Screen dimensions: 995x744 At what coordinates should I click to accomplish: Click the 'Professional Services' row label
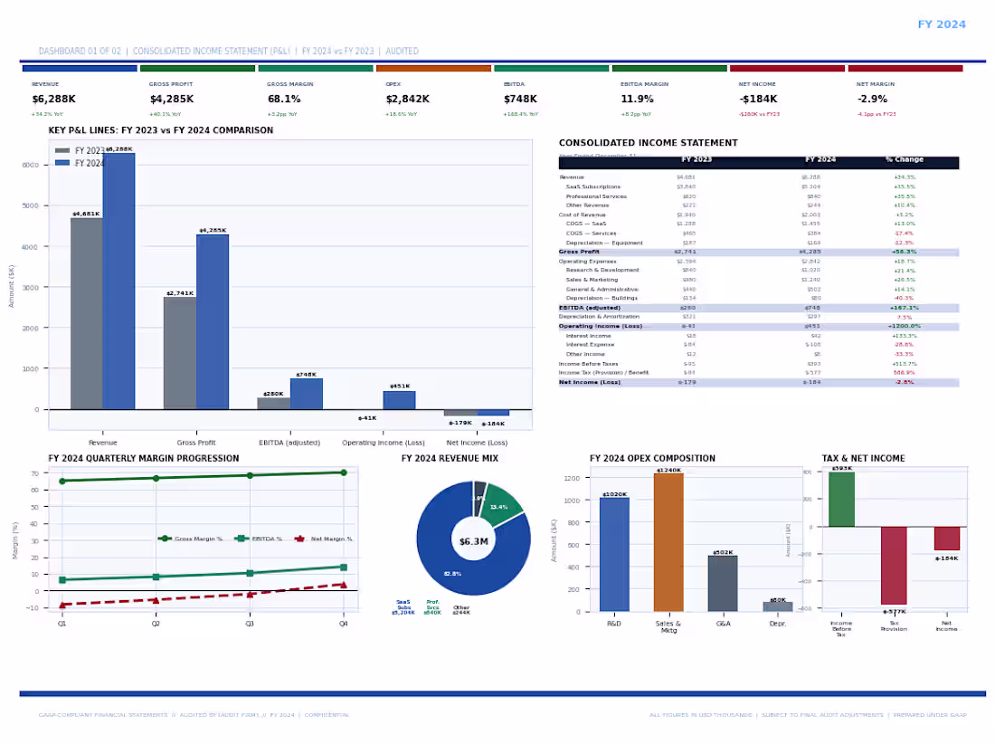pos(596,196)
